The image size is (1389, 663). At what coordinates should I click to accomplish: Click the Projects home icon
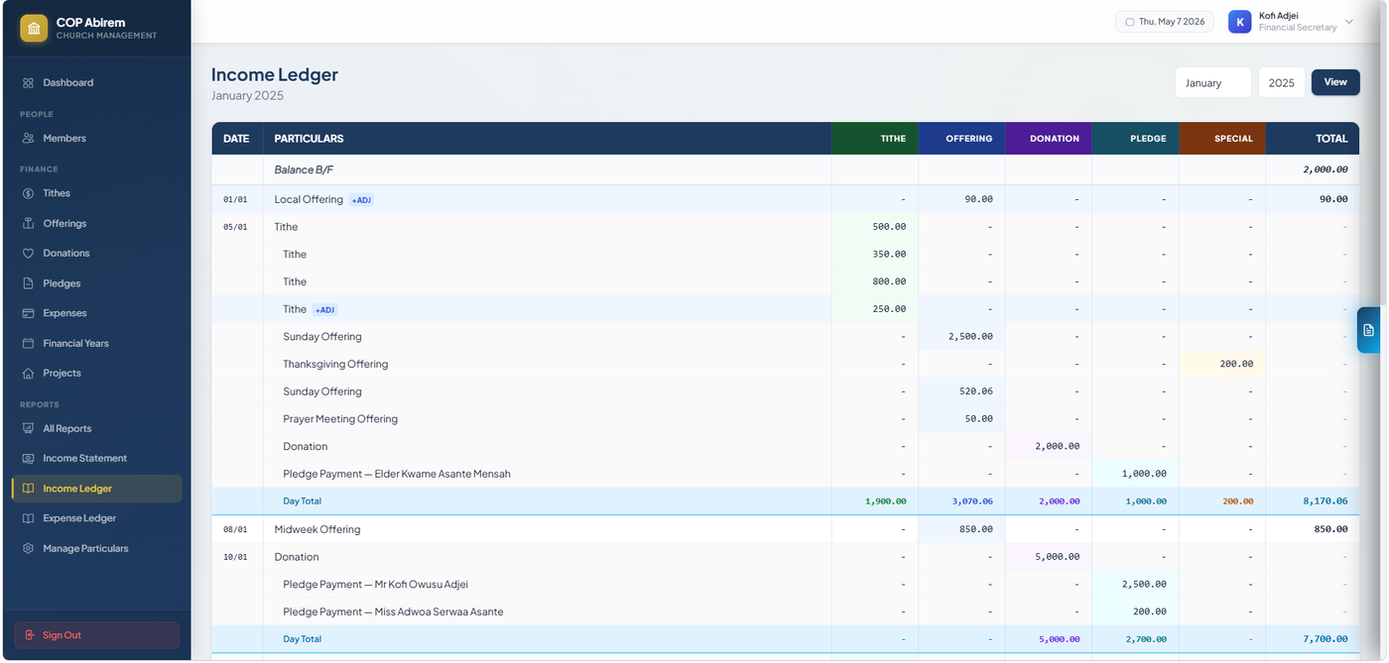pyautogui.click(x=28, y=374)
